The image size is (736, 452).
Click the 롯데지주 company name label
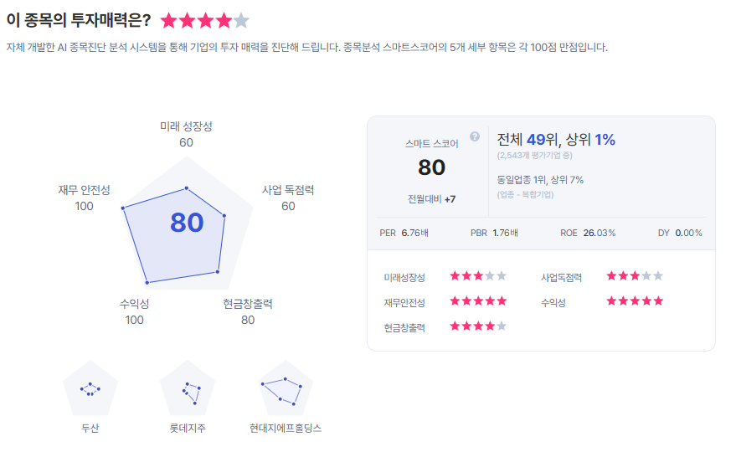pos(188,428)
